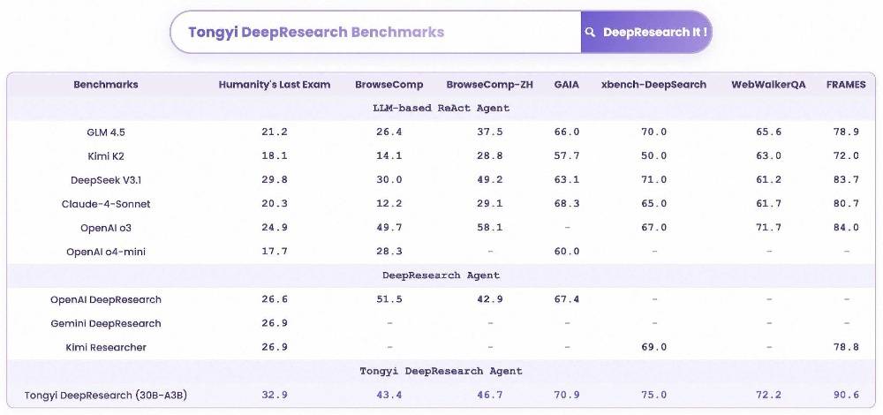
Task: Click the xbench-DeepSearch column header
Action: [653, 85]
